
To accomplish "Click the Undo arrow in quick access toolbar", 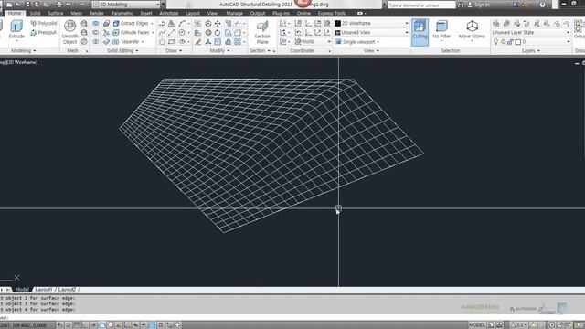I will pos(69,5).
